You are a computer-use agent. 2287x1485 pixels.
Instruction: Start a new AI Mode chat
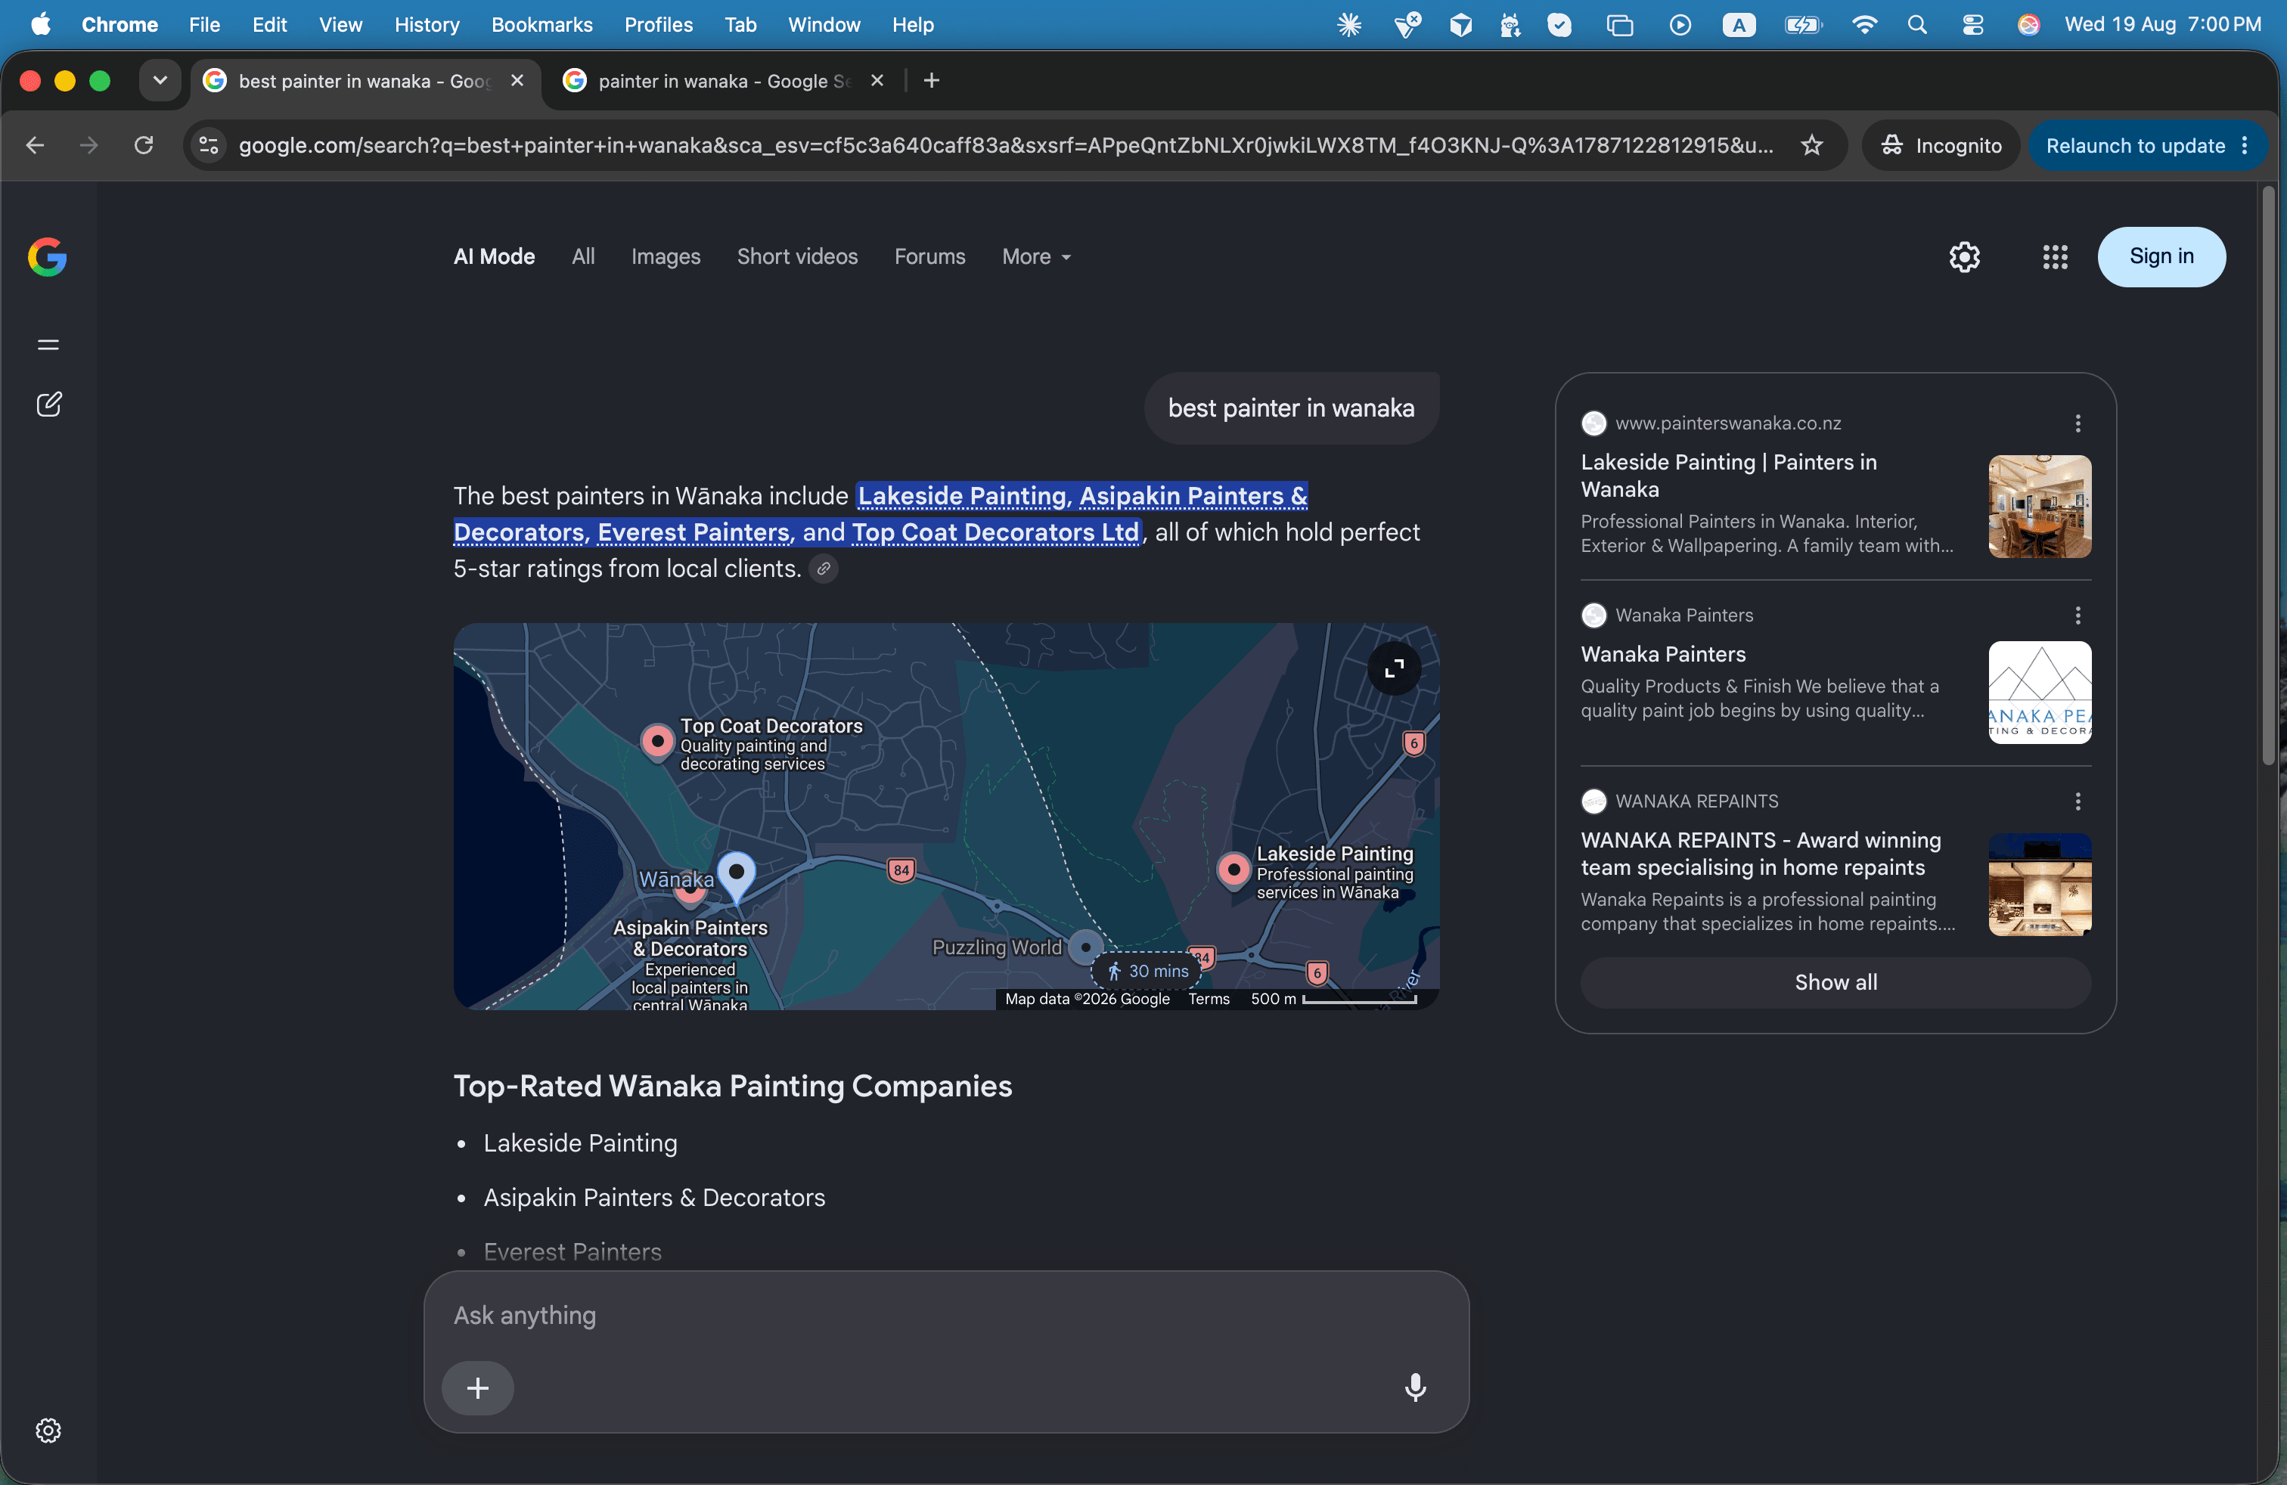tap(49, 405)
